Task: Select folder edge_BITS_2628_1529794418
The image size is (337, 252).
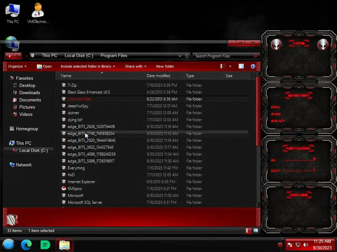Action: (x=154, y=126)
